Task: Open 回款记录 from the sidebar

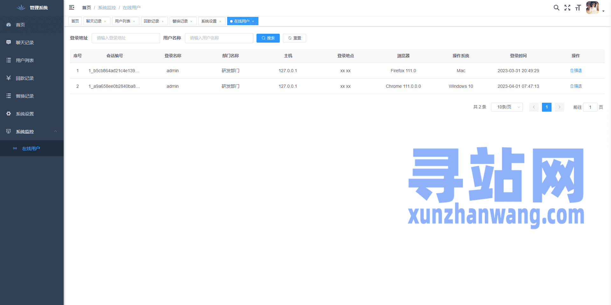Action: [x=25, y=78]
